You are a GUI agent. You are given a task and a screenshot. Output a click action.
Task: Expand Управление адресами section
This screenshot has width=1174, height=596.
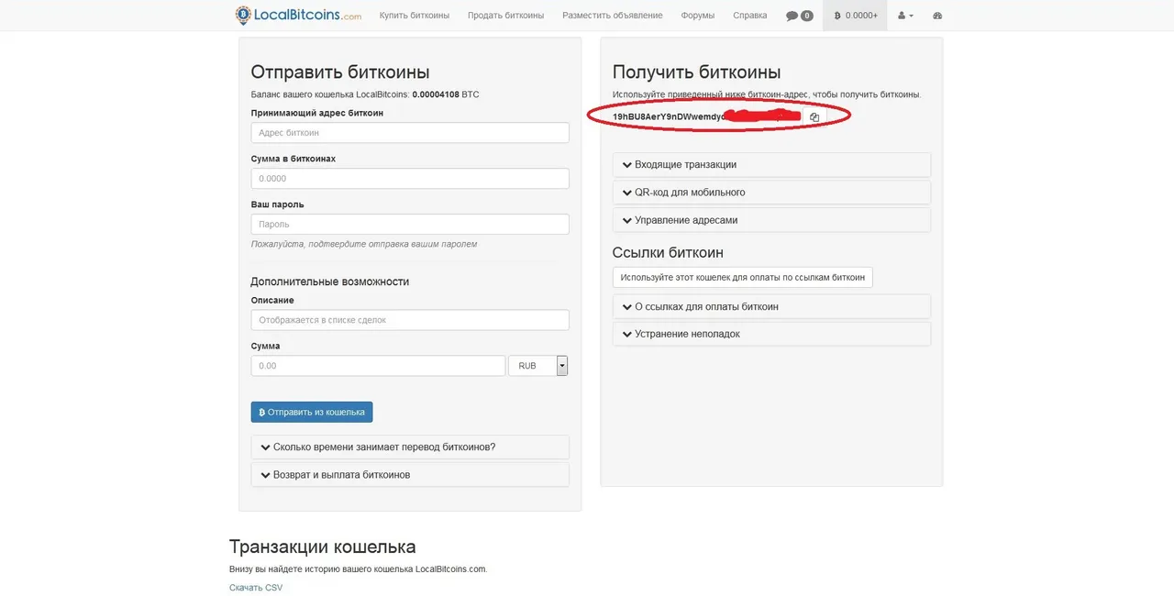pyautogui.click(x=685, y=220)
